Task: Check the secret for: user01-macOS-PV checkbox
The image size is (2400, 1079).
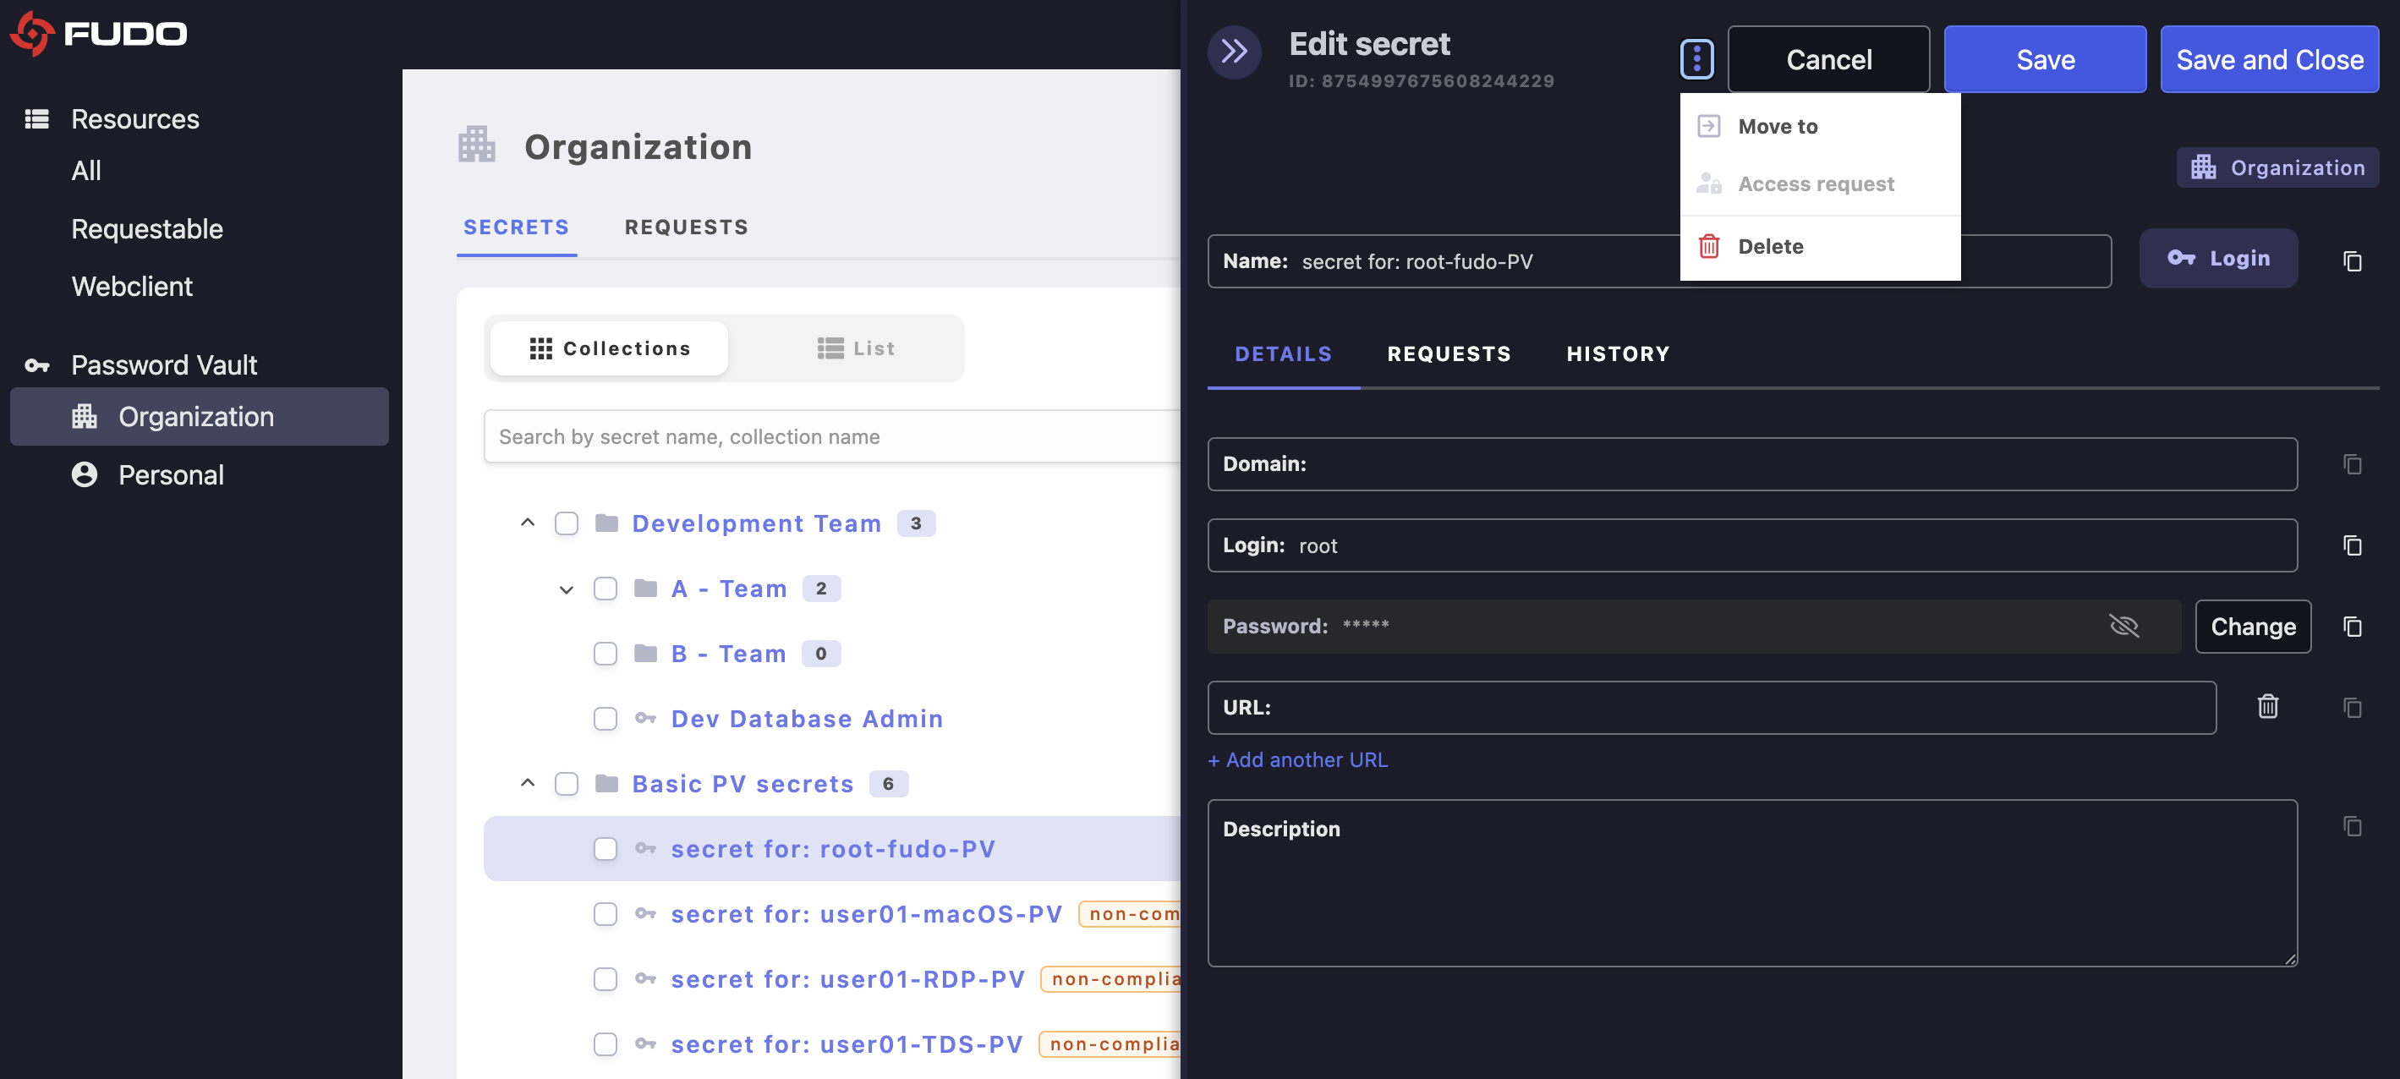Action: pyautogui.click(x=605, y=914)
